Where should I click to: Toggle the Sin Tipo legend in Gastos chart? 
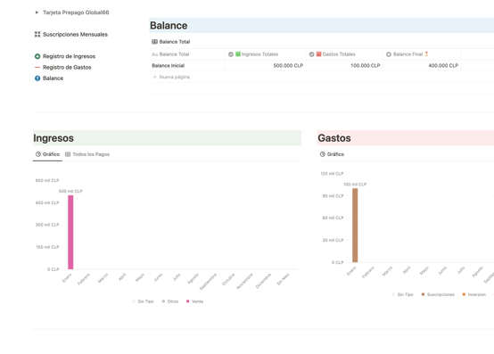(x=403, y=295)
